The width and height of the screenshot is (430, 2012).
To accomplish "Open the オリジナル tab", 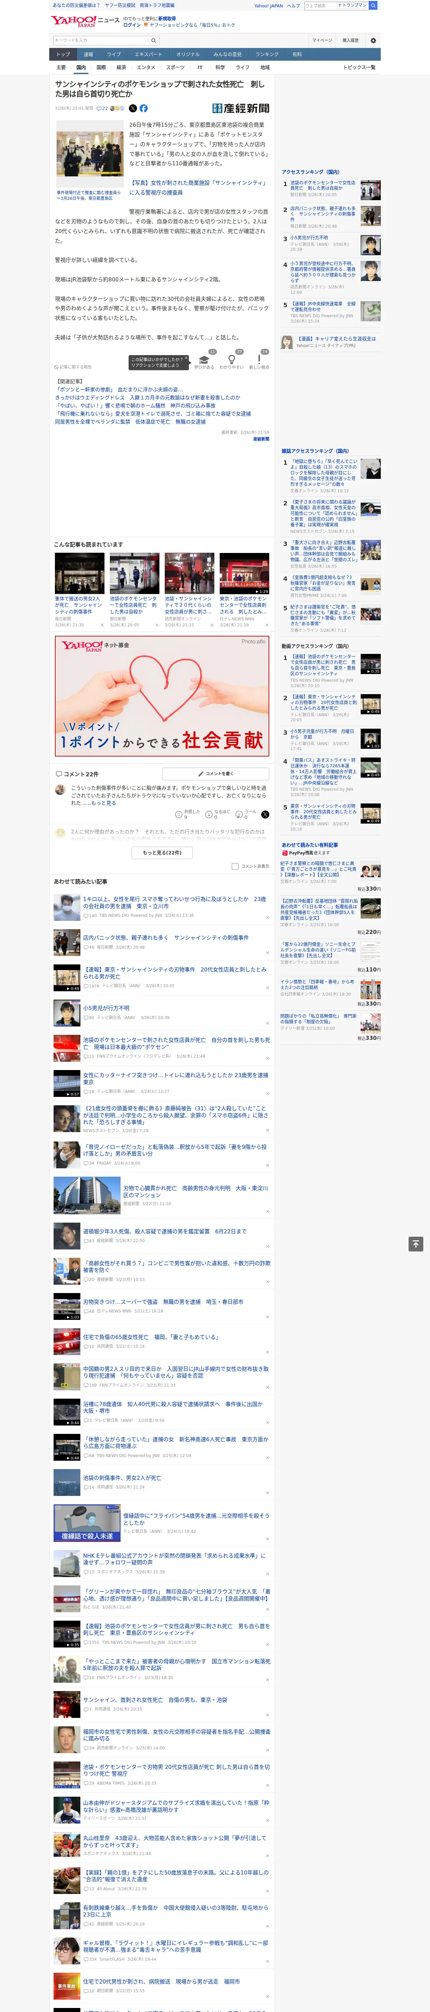I will click(188, 55).
